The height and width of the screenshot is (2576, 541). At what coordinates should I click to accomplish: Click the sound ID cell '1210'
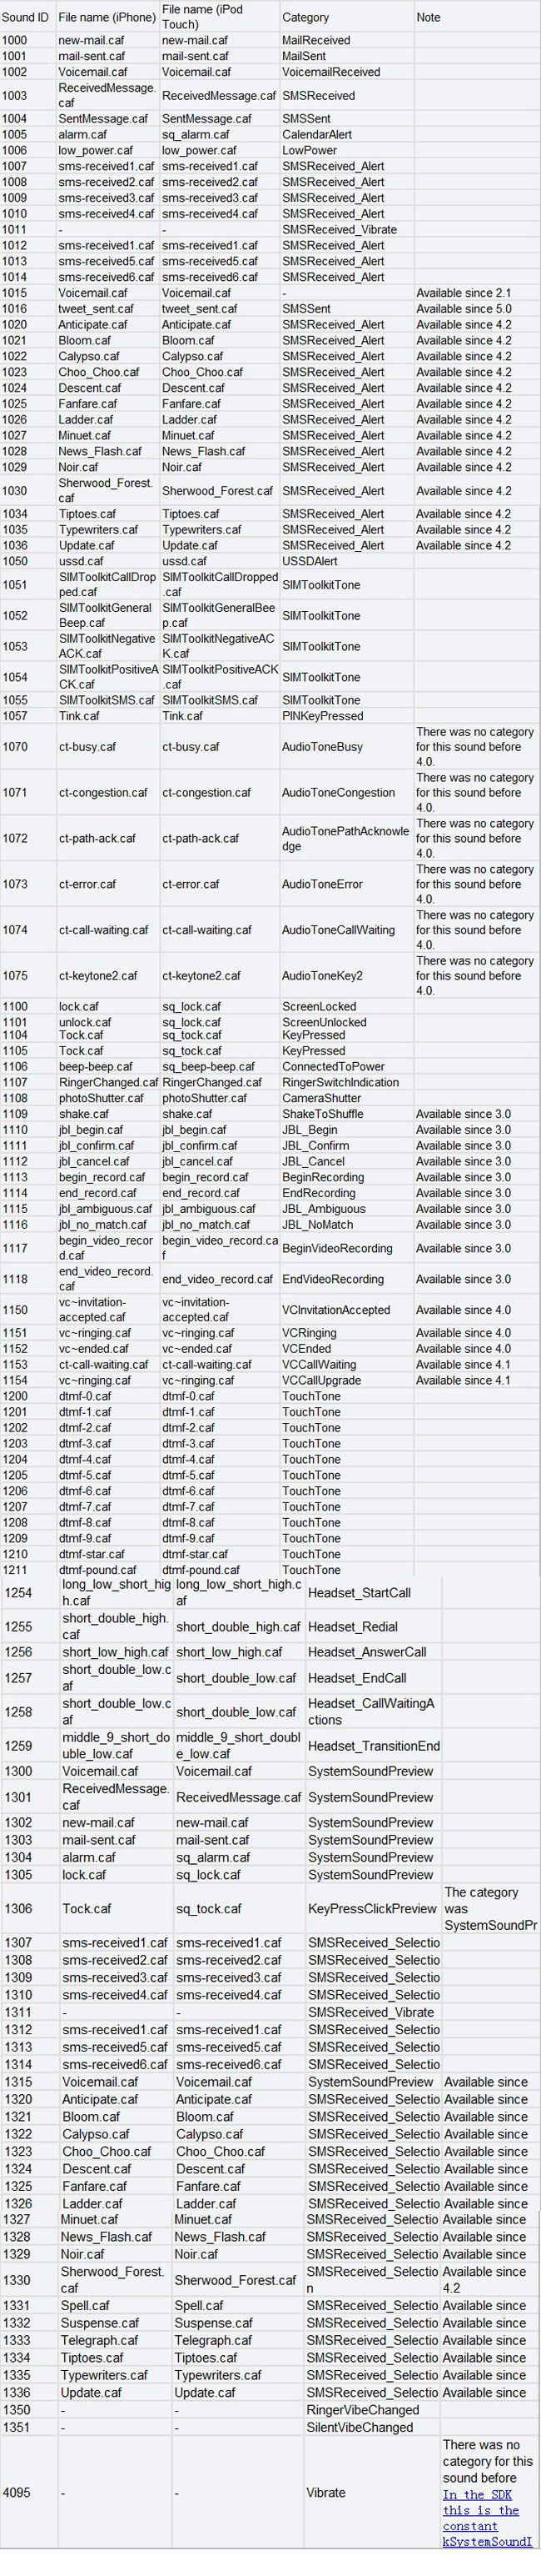(x=15, y=1554)
